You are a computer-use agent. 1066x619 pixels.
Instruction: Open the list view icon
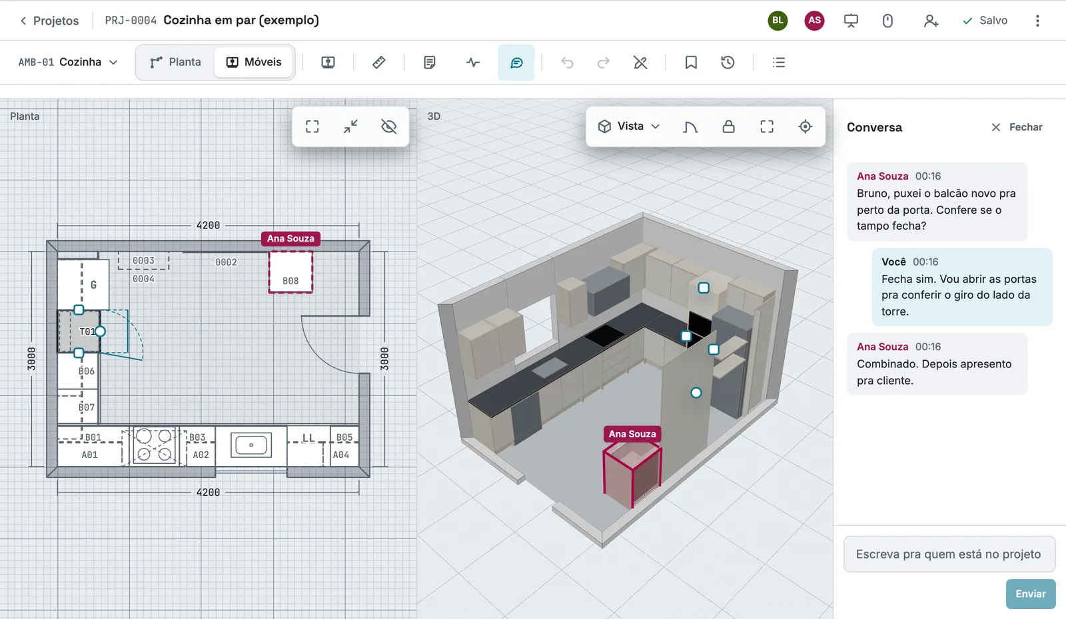[x=778, y=63]
